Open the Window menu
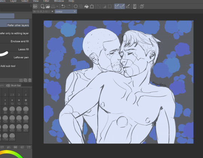 59,1
